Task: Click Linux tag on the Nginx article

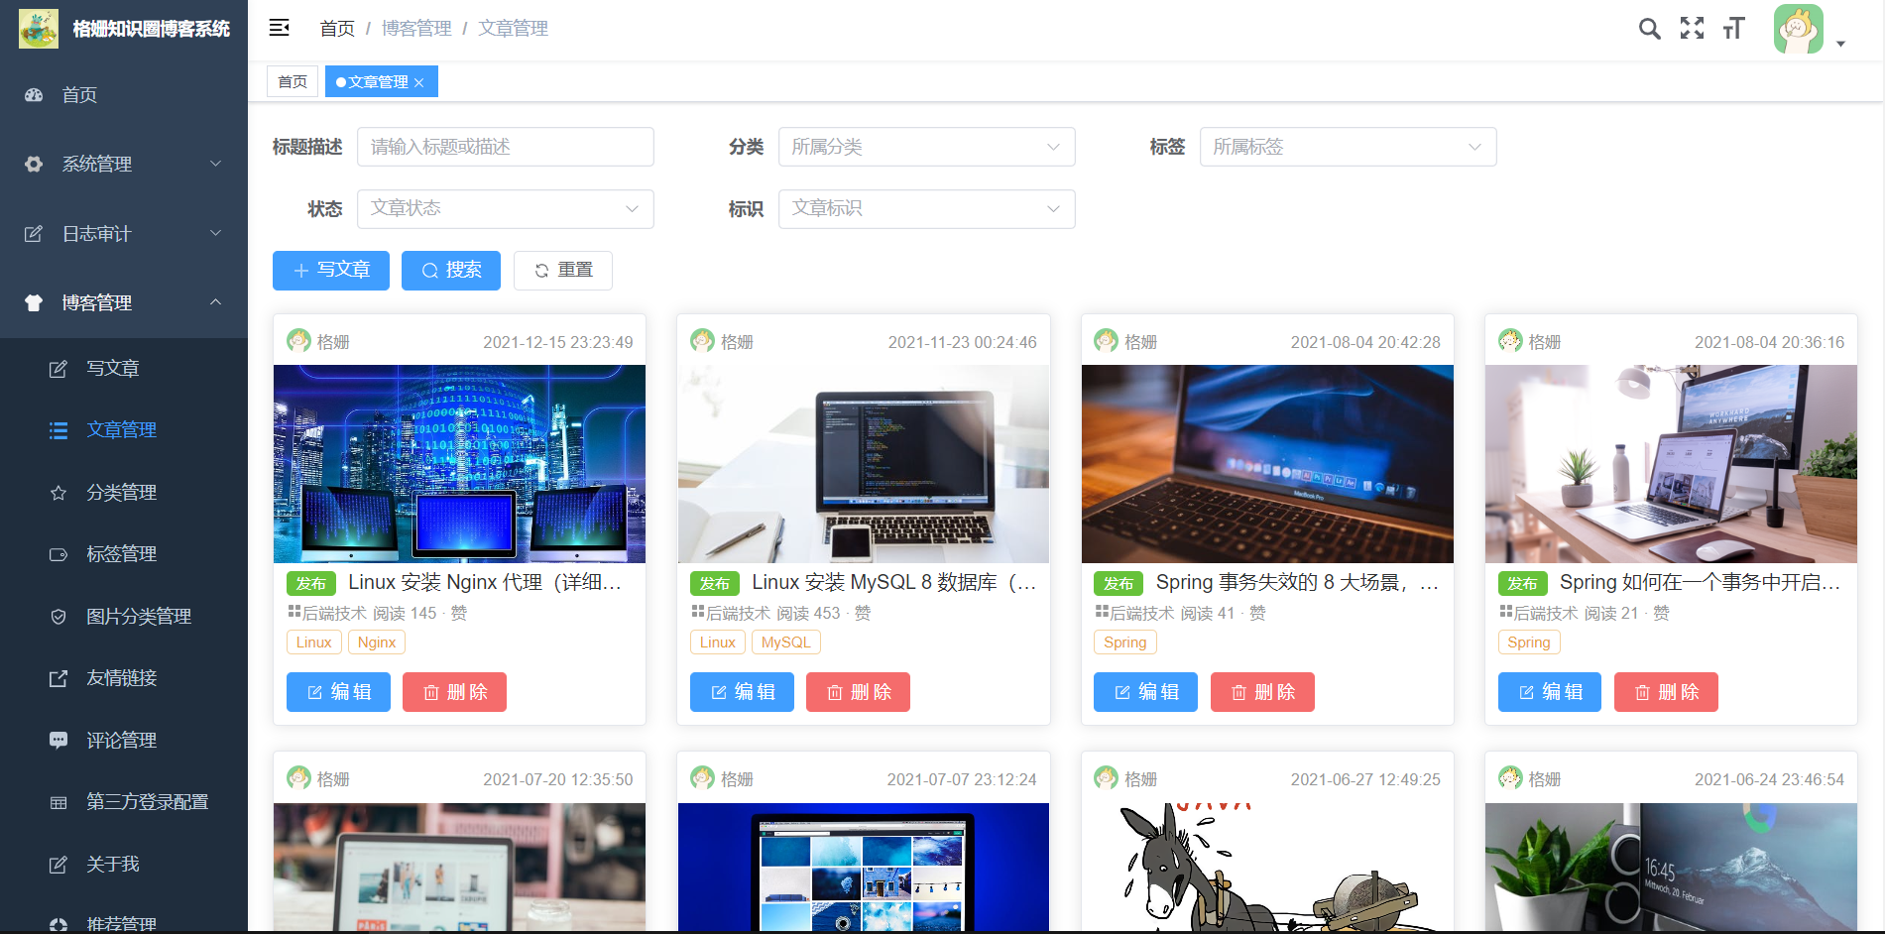Action: (x=314, y=642)
